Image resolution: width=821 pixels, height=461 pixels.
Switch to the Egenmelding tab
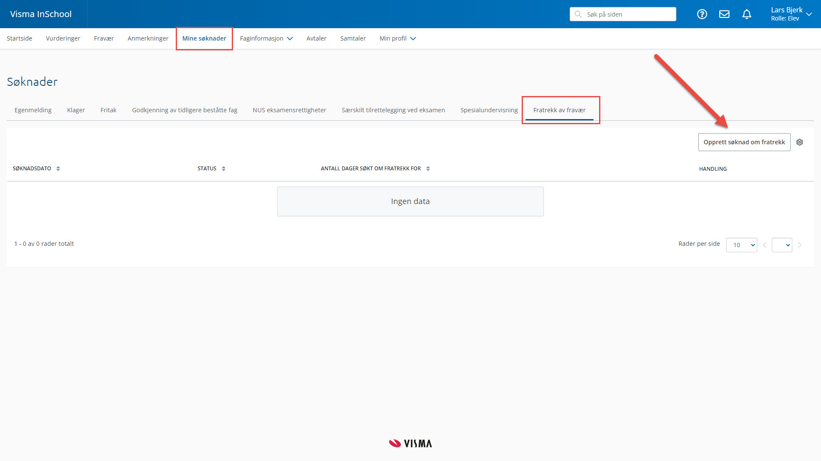click(x=33, y=110)
